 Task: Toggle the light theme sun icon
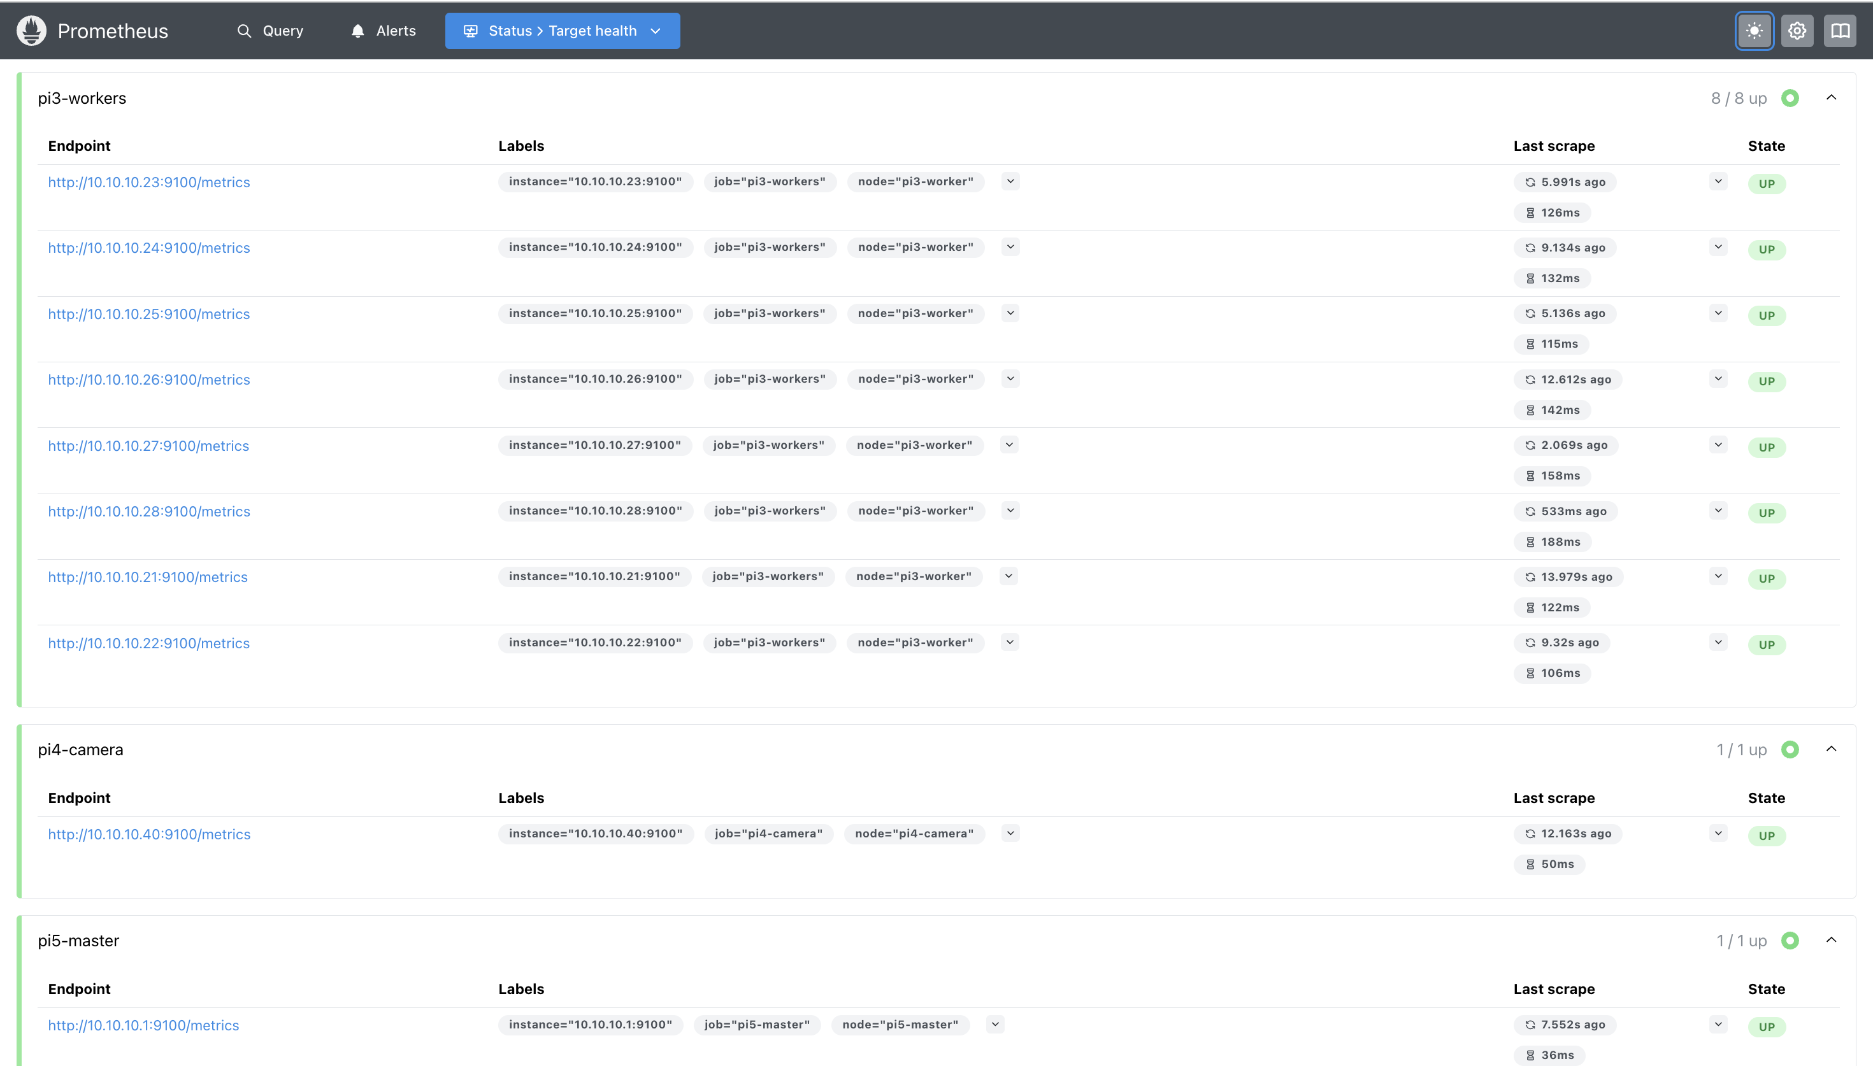(1755, 31)
